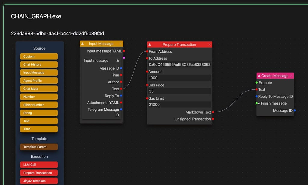The height and width of the screenshot is (185, 308).
Task: Select the Markdown Text output port
Action: 213,112
